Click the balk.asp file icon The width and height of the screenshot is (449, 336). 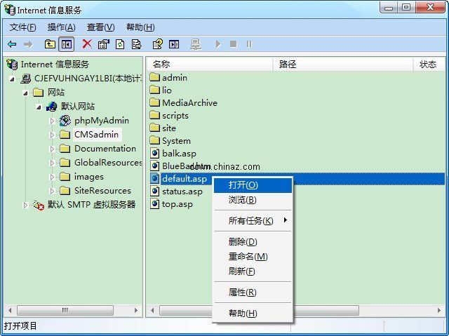154,153
